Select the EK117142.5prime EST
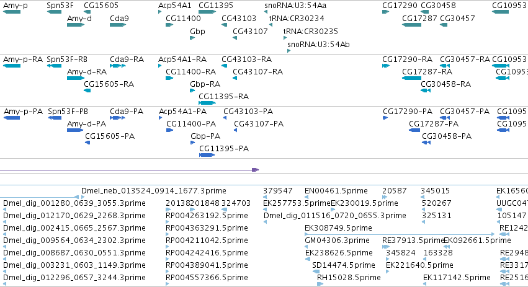This screenshot has width=528, height=287. tap(424, 284)
